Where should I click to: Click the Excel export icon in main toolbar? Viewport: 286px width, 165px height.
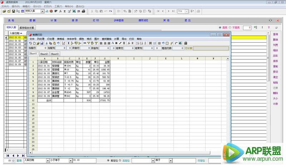click(x=74, y=11)
